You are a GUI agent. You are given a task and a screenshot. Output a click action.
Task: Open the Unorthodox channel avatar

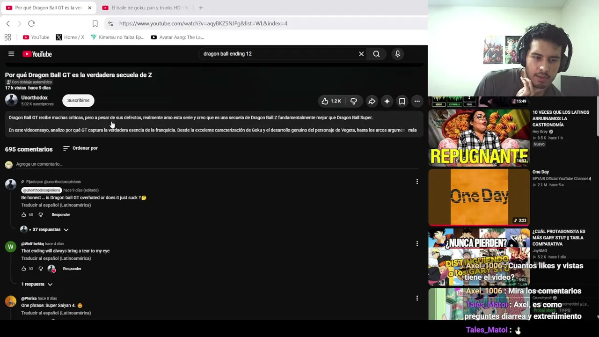click(11, 100)
